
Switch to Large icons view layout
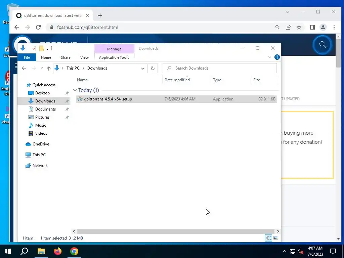276,238
